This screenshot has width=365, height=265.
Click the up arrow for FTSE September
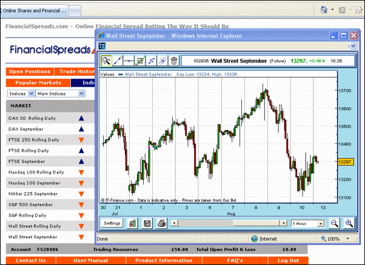point(81,161)
